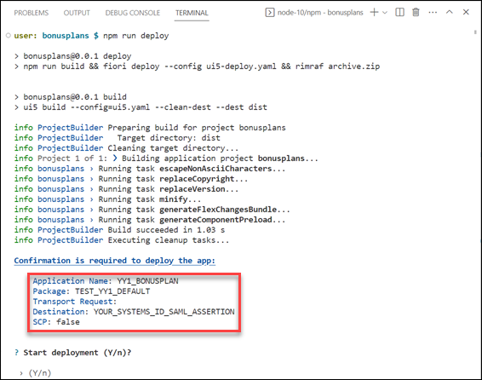
Task: Click the 'npm run deploy' command text
Action: [136, 36]
